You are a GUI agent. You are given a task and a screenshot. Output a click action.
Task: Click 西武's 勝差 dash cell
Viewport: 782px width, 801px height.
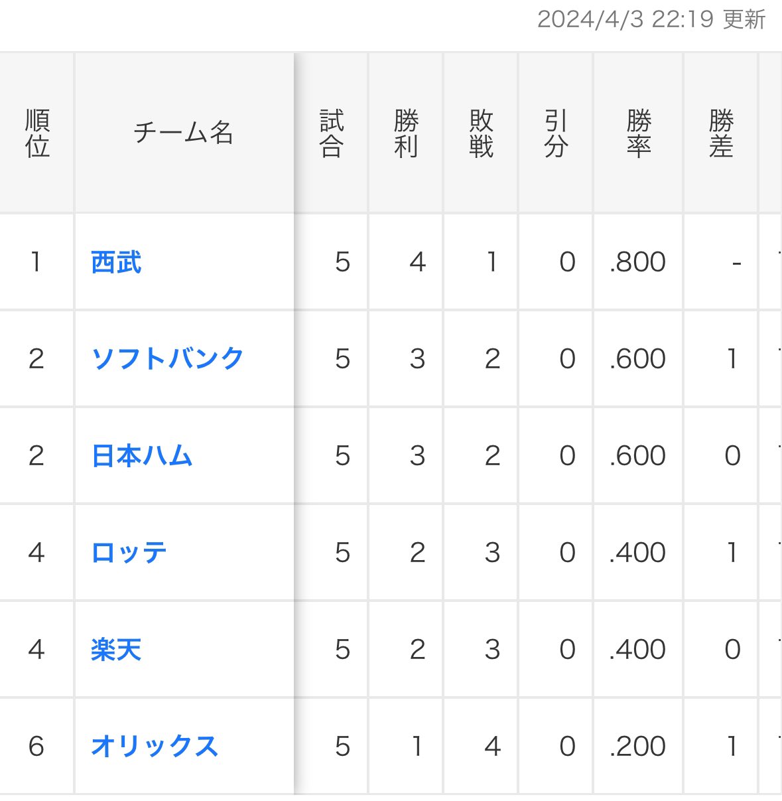click(720, 262)
